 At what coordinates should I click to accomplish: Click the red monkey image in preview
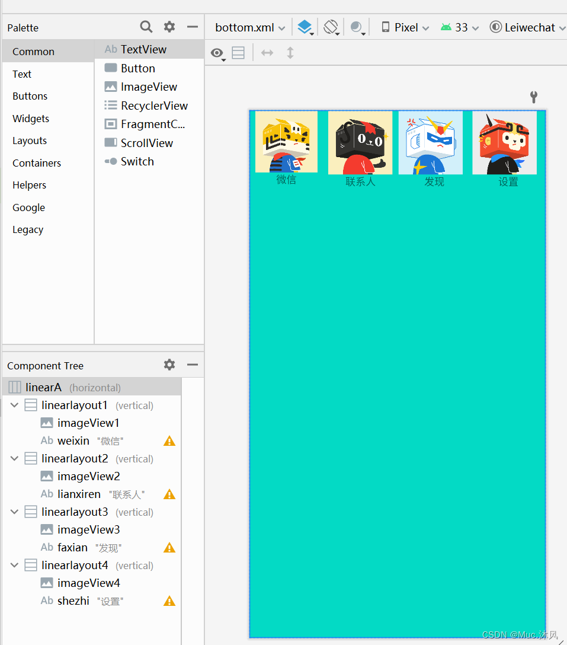[505, 143]
